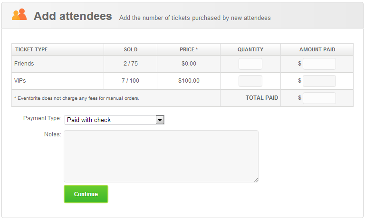Click the green Continue button
This screenshot has width=365, height=219.
click(86, 194)
